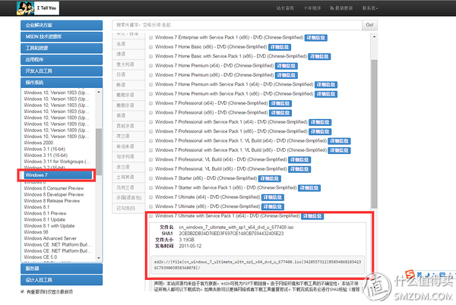This screenshot has height=305, width=456.
Task: Click the Sogou S input method icon
Action: (410, 274)
